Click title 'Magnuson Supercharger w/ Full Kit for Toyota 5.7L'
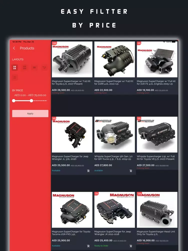188x251 pixels. pos(71,82)
